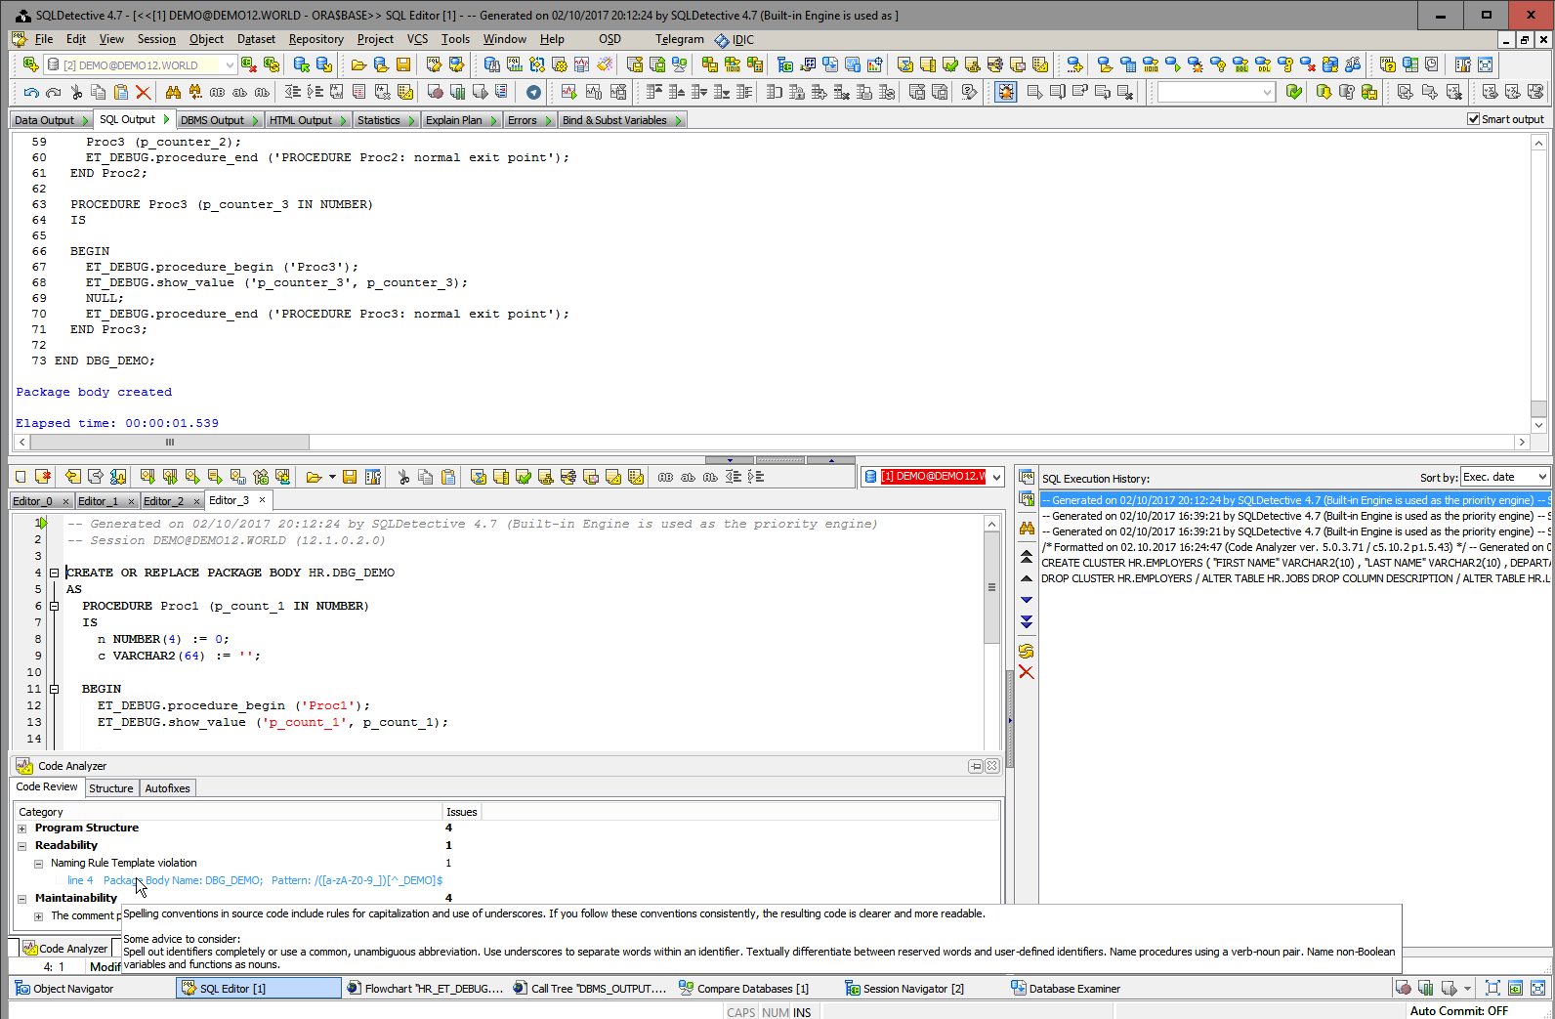Viewport: 1555px width, 1019px height.
Task: Open the Call Tree DBMS_OUTPUT window
Action: [x=590, y=989]
